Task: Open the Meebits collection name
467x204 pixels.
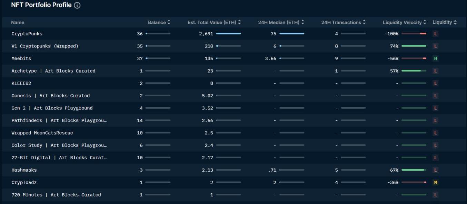Action: 21,58
